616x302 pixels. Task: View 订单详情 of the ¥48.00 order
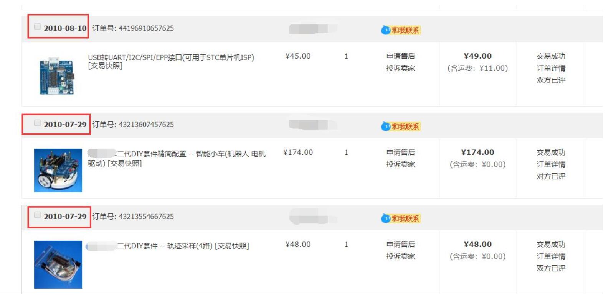click(551, 256)
